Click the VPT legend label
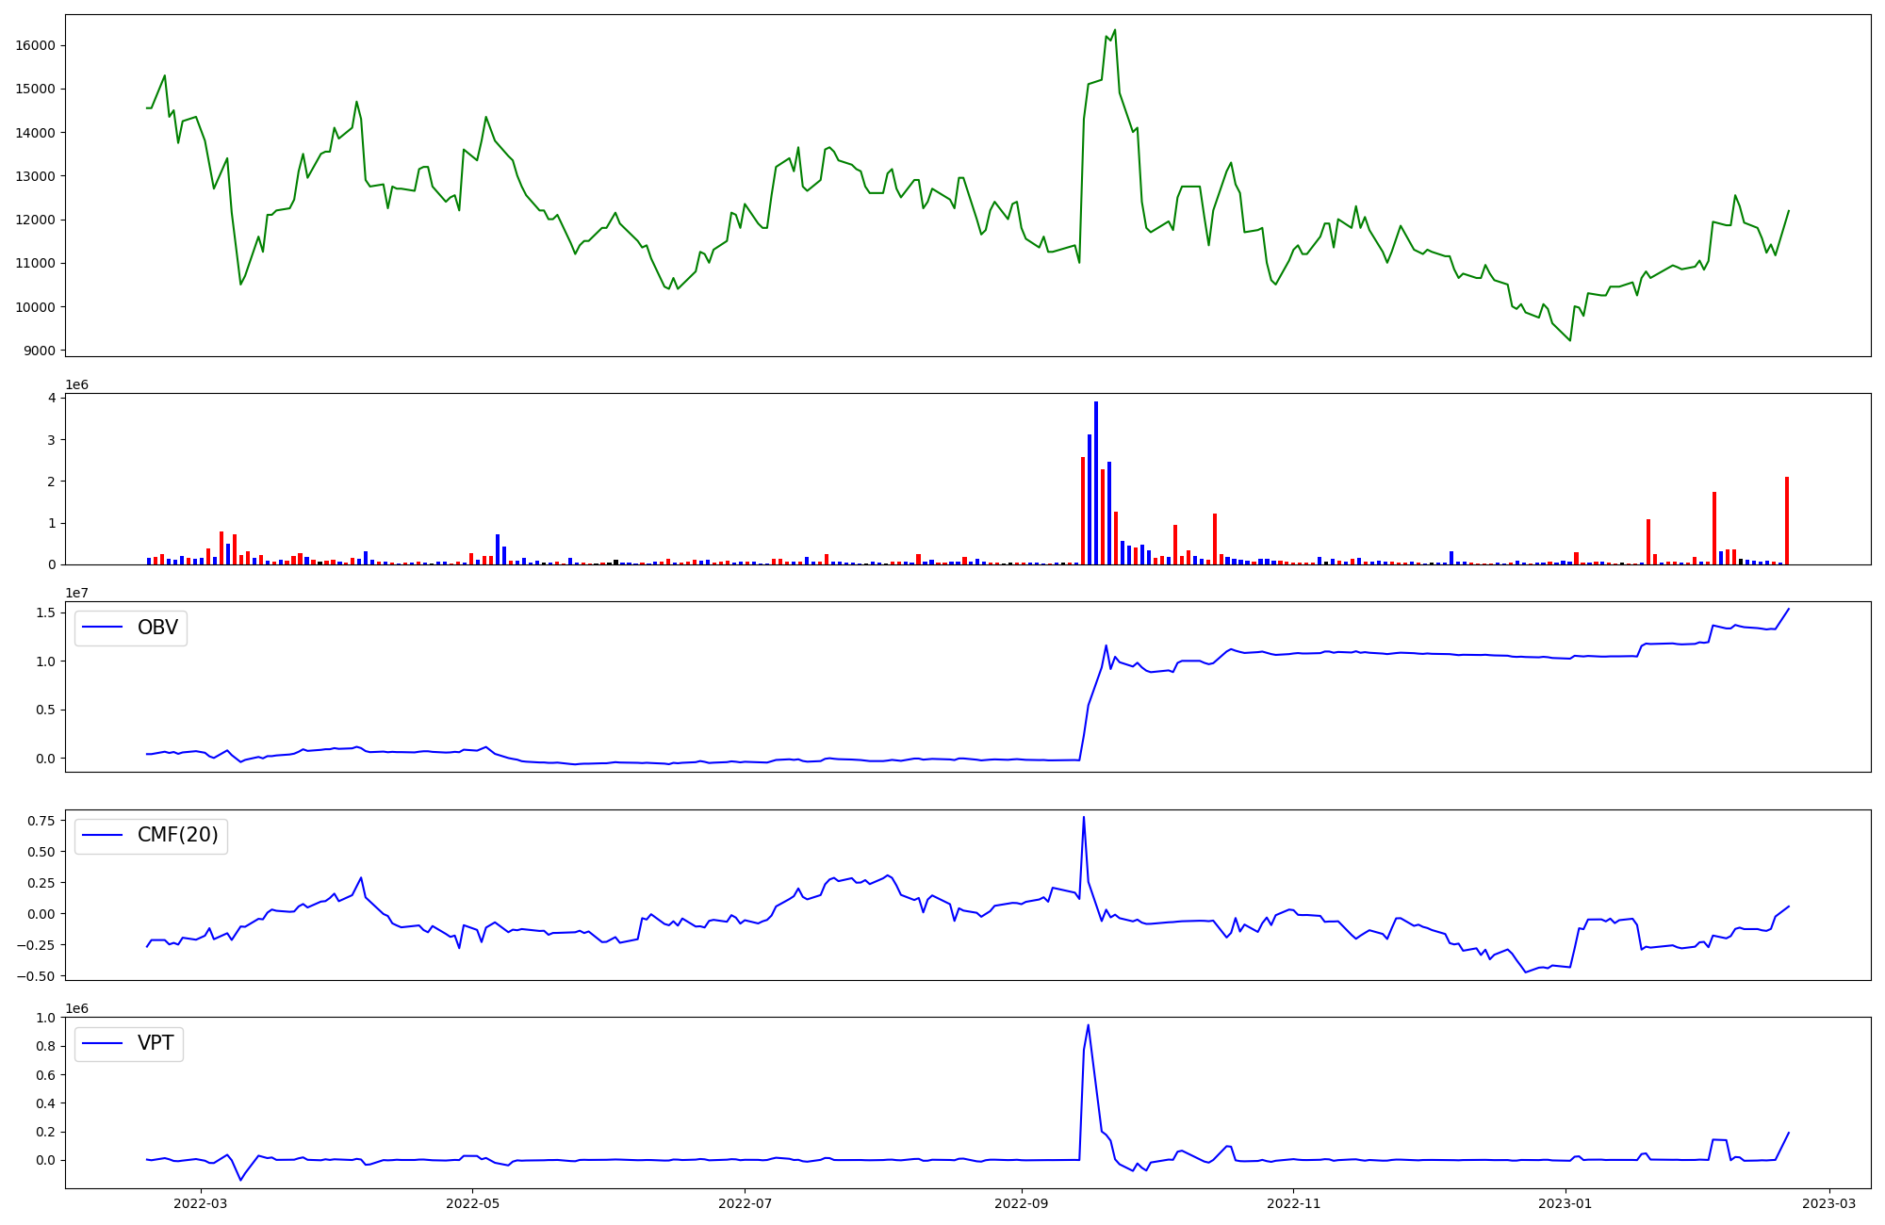Image resolution: width=1885 pixels, height=1225 pixels. (156, 1044)
